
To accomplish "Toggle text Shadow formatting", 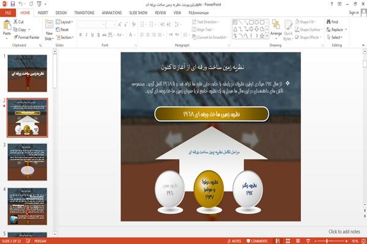I will coord(98,35).
